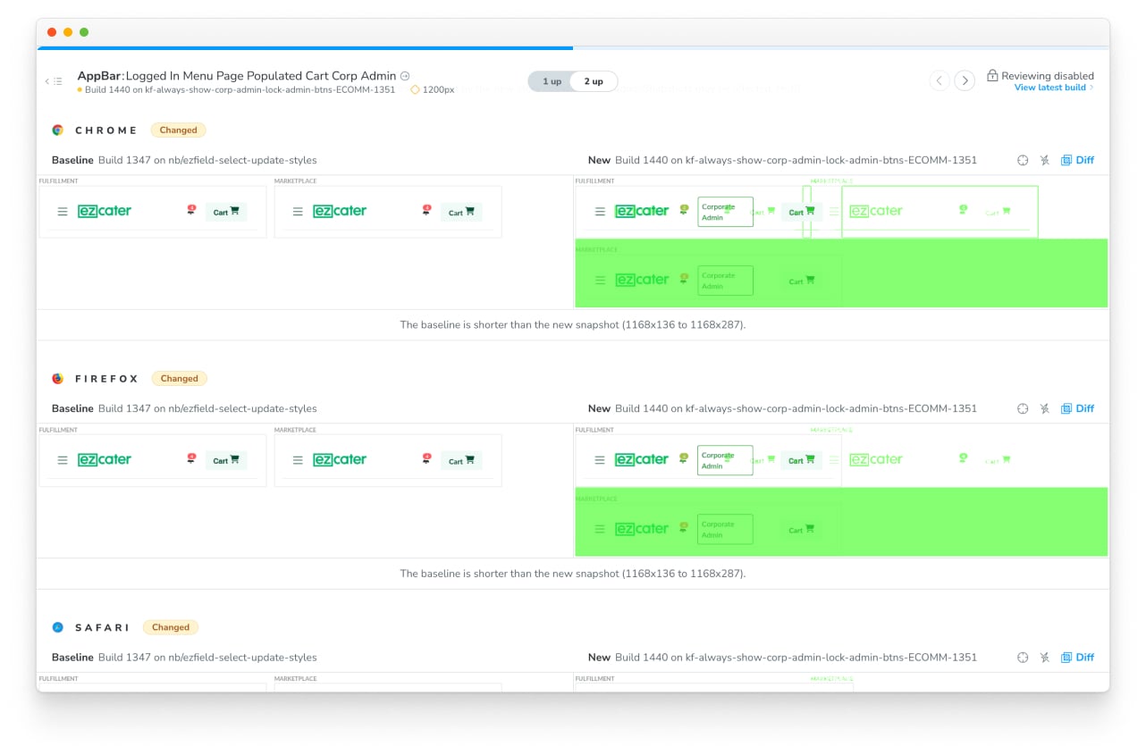Click the arrow icon beside the snapshot title
1146x755 pixels.
405,76
